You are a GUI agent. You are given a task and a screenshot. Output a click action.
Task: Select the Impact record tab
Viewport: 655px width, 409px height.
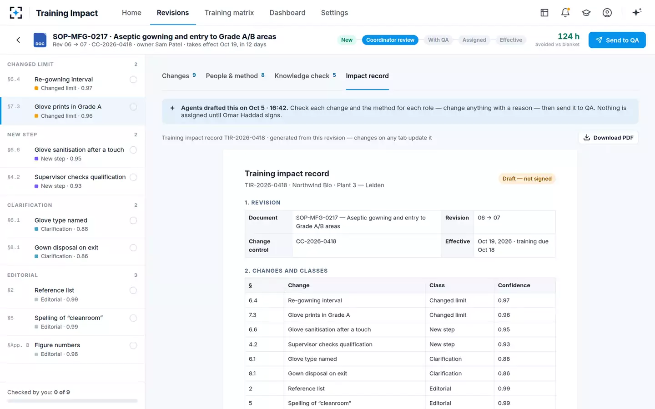coord(367,76)
